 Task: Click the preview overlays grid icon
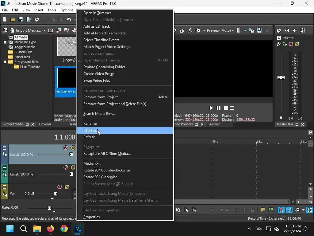(x=239, y=30)
